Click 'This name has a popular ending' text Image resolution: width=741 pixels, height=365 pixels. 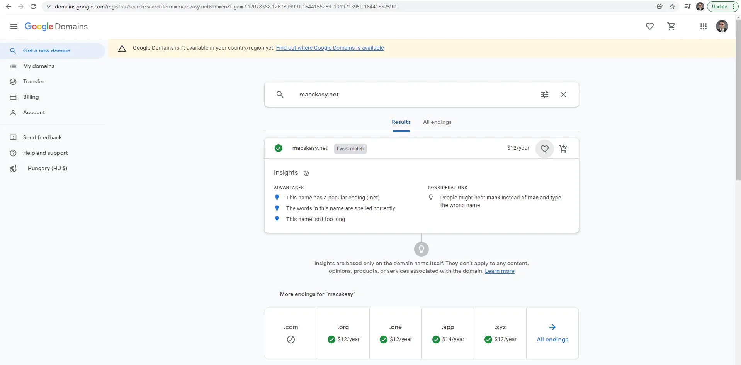333,198
